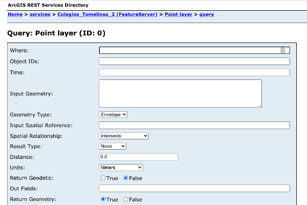Focus the Input Spatial Reference field
307x205 pixels.
pos(194,125)
